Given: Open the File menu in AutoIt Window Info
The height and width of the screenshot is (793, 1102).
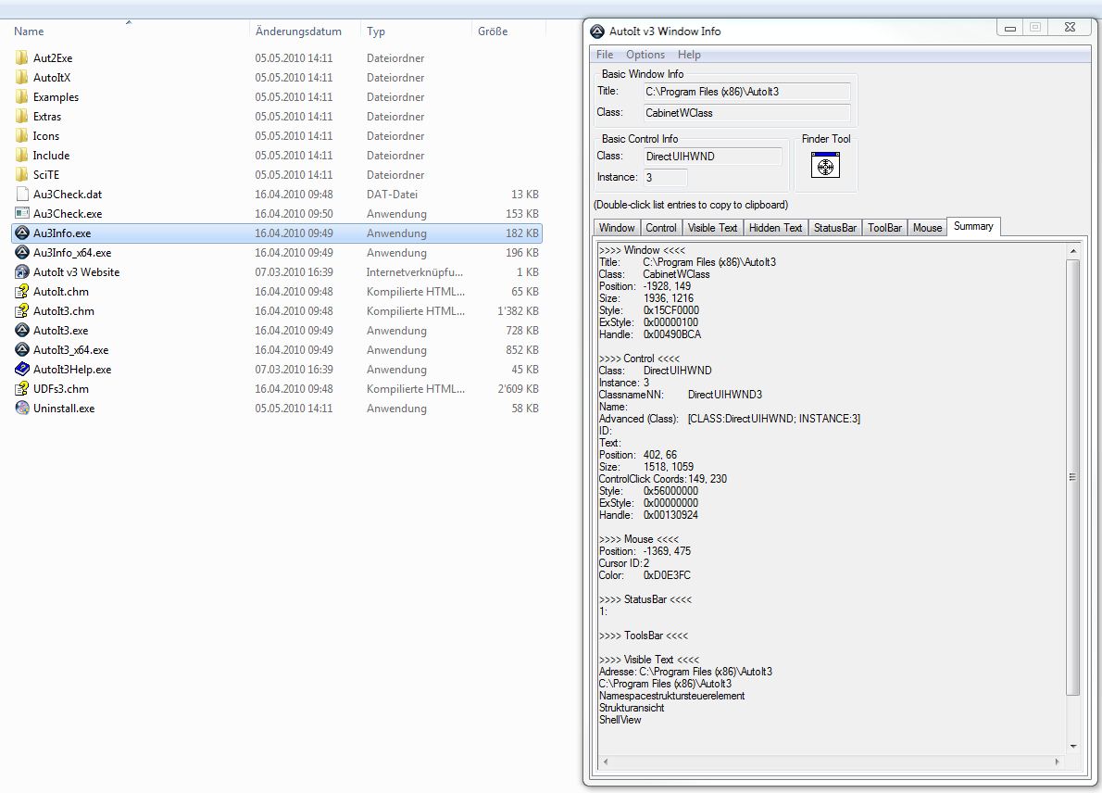Looking at the screenshot, I should click(605, 55).
